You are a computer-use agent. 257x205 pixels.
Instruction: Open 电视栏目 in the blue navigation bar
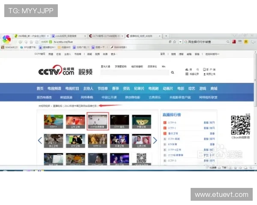coord(72,88)
